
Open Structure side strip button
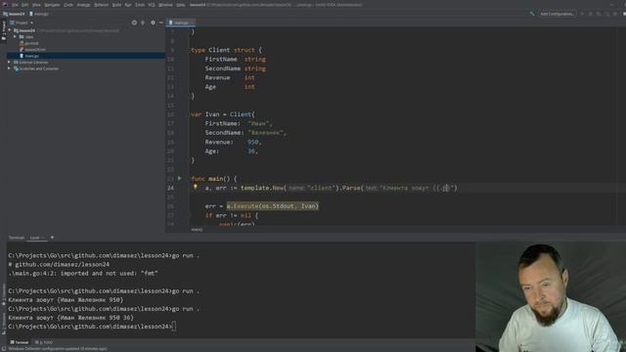coord(4,324)
